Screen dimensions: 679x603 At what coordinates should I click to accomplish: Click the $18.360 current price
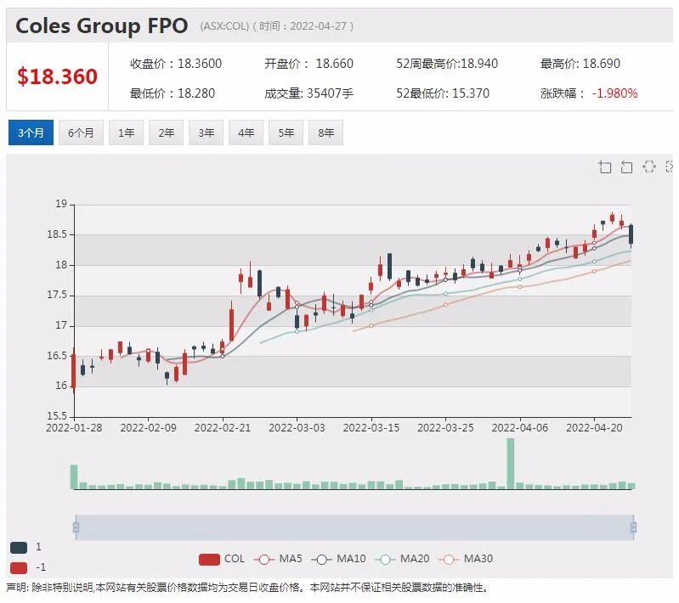(x=57, y=76)
